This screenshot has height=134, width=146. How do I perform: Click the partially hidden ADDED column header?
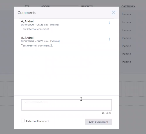pyautogui.click(x=46, y=6)
